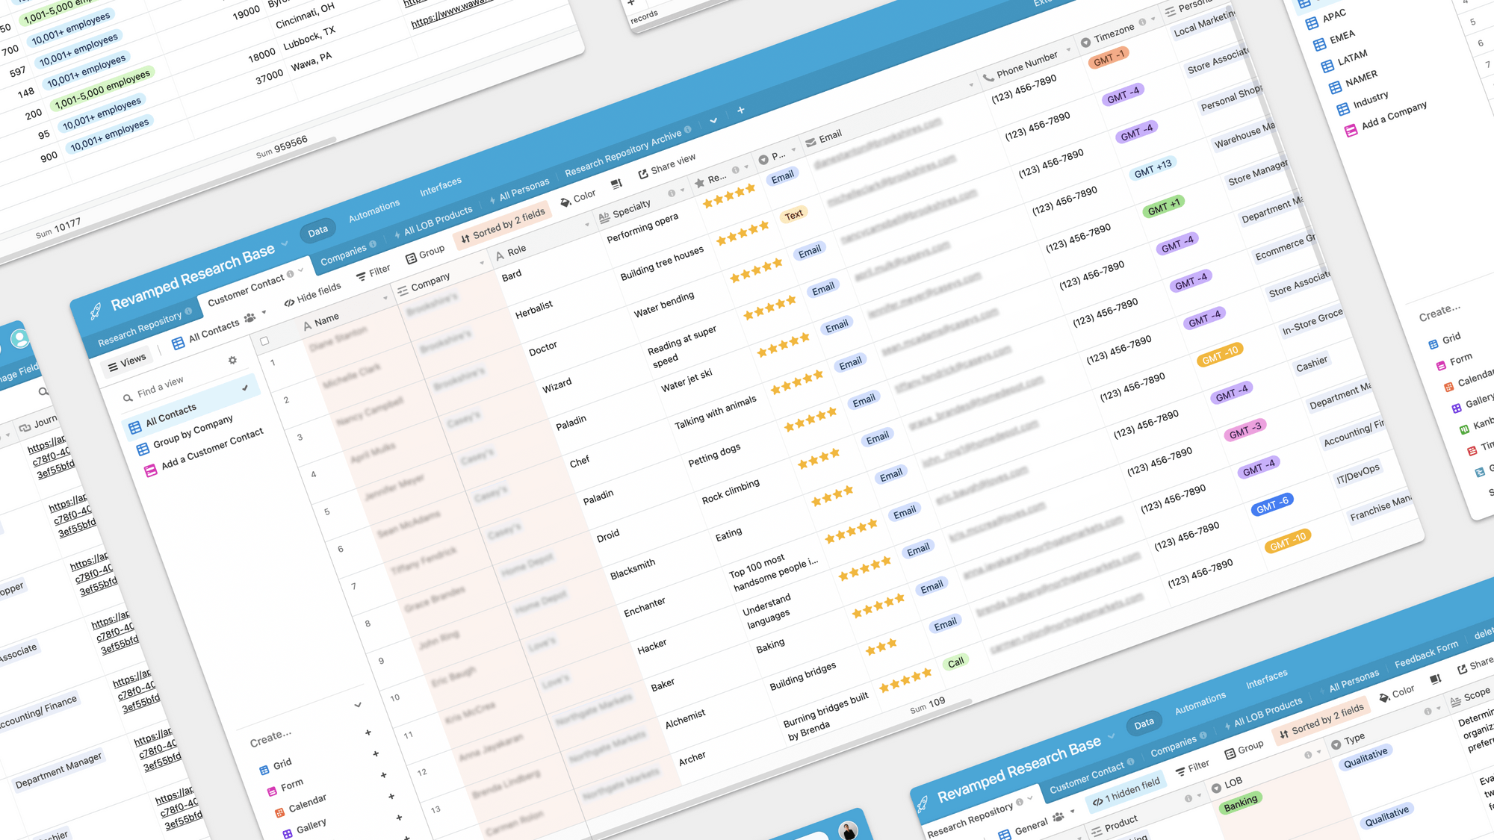This screenshot has width=1494, height=840.
Task: Open the Role column header dropdown arrow
Action: [x=587, y=224]
